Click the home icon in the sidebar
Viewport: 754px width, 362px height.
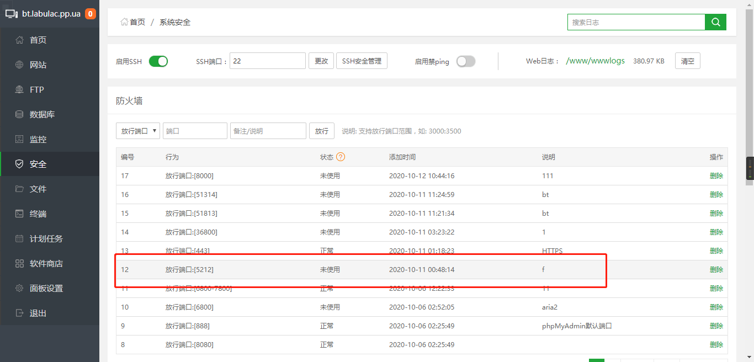click(19, 40)
